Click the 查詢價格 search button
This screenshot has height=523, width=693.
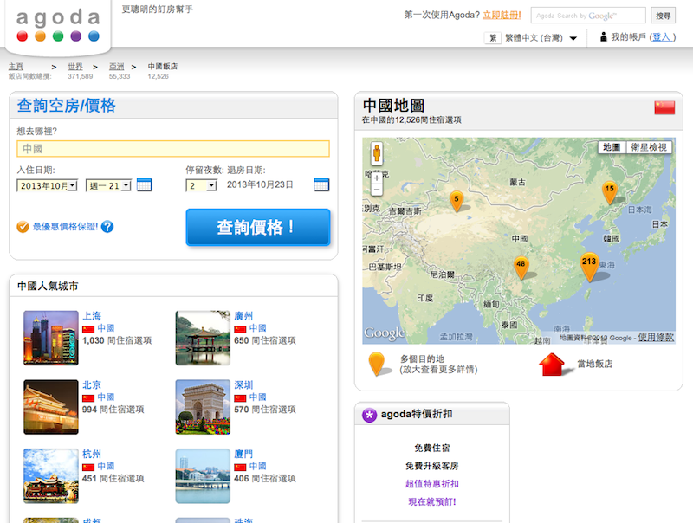(x=258, y=227)
